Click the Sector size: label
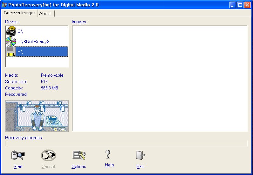253x175 pixels. click(x=16, y=81)
